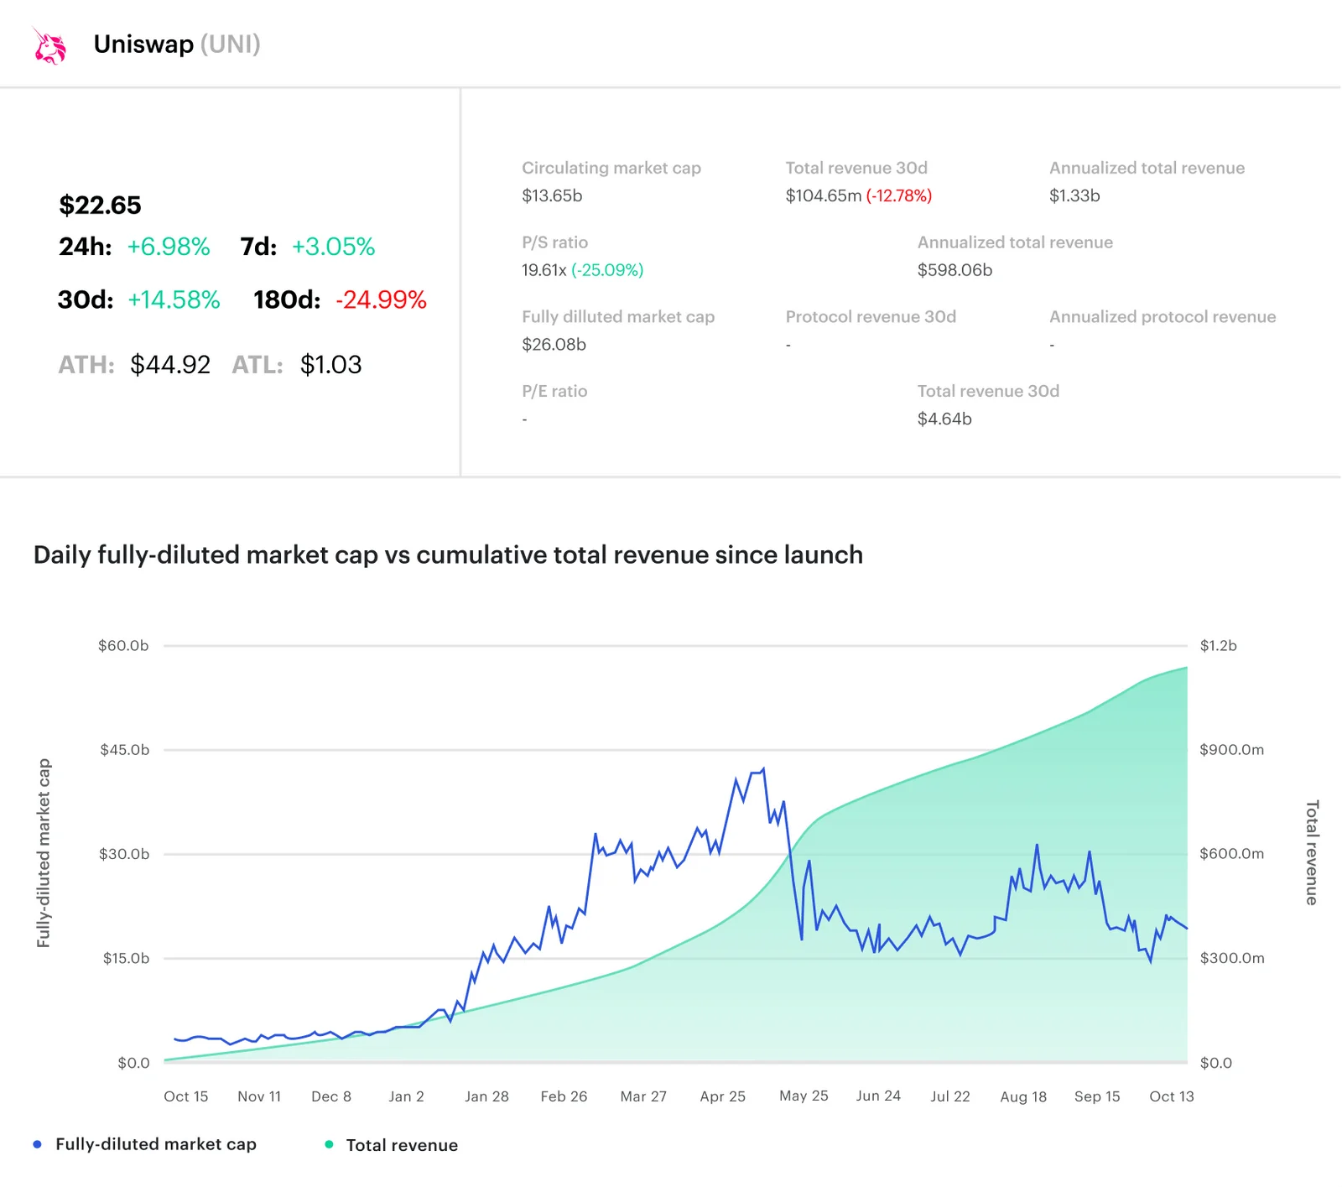The width and height of the screenshot is (1342, 1187).
Task: Click the green (-25.09%) P/S change
Action: [607, 270]
